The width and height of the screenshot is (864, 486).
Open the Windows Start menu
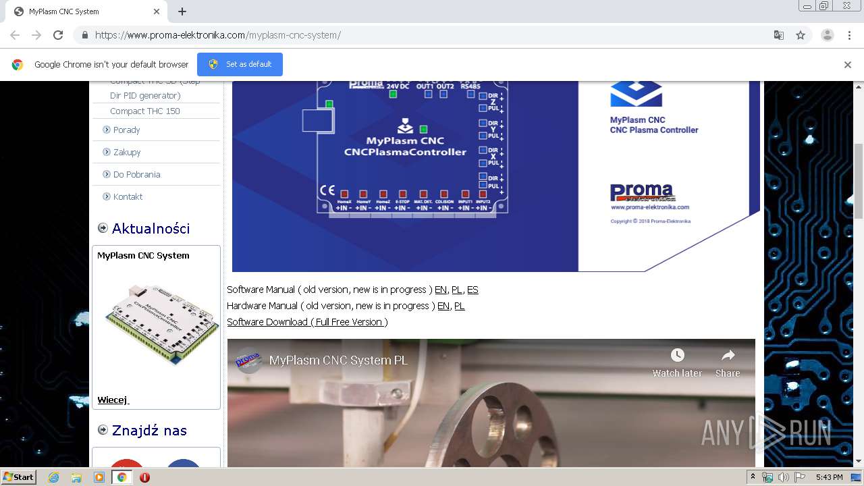point(19,477)
